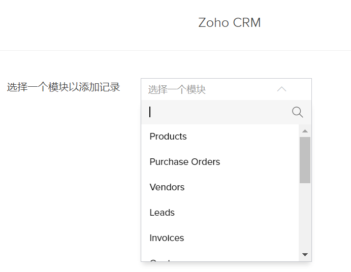The image size is (351, 272).
Task: Select the Leads module
Action: point(162,213)
